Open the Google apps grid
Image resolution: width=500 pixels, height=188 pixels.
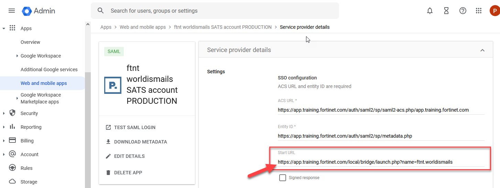pyautogui.click(x=479, y=11)
